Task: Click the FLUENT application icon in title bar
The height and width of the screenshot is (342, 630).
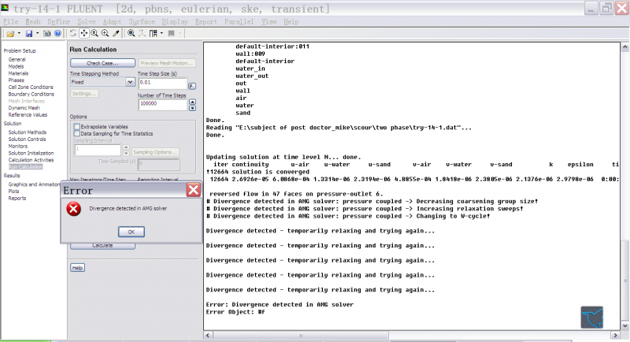Action: pyautogui.click(x=5, y=8)
